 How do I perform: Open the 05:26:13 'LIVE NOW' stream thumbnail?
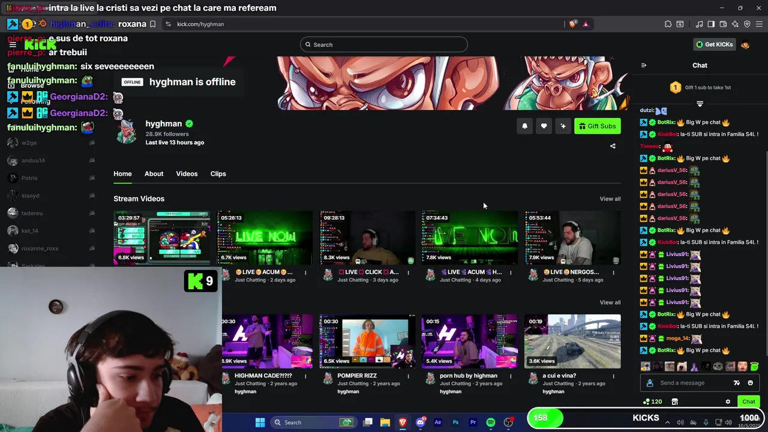click(265, 238)
